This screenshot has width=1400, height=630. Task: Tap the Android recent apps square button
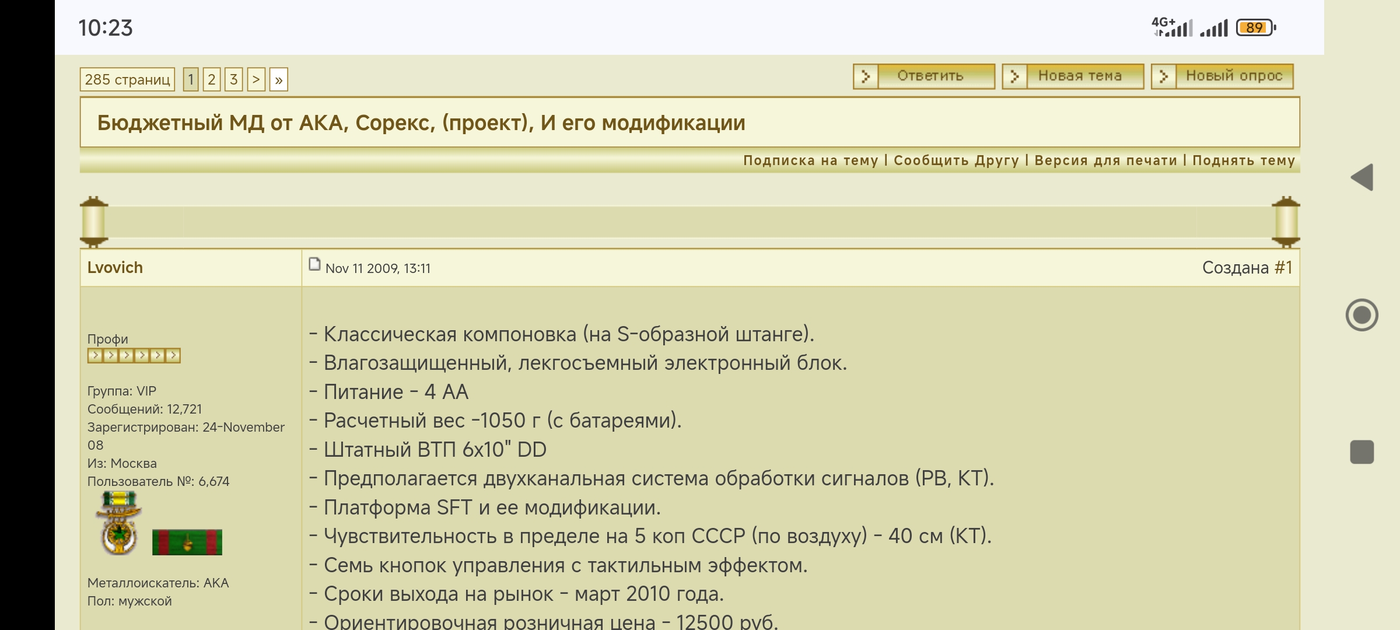[1361, 452]
